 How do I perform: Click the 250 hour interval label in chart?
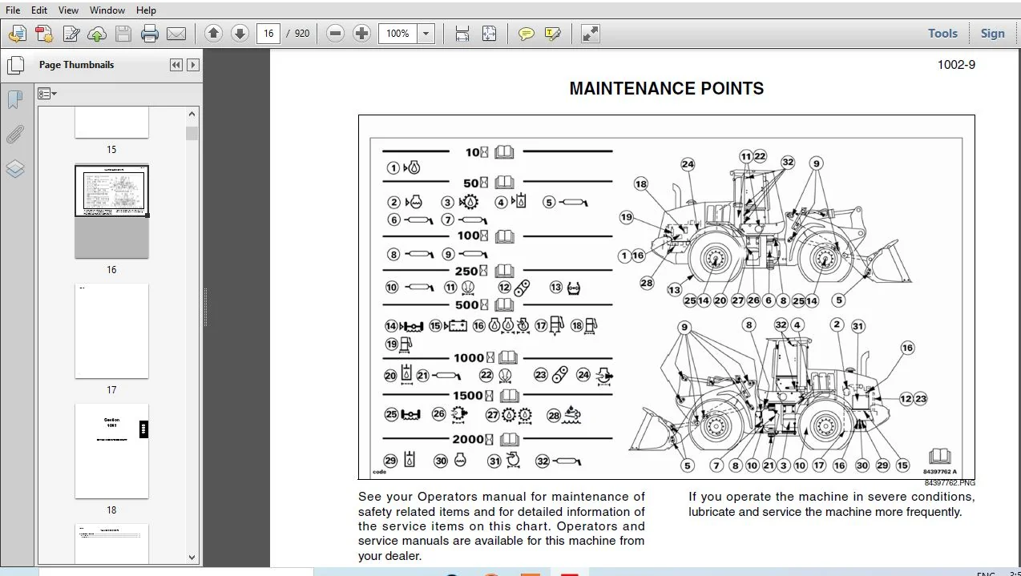coord(466,271)
